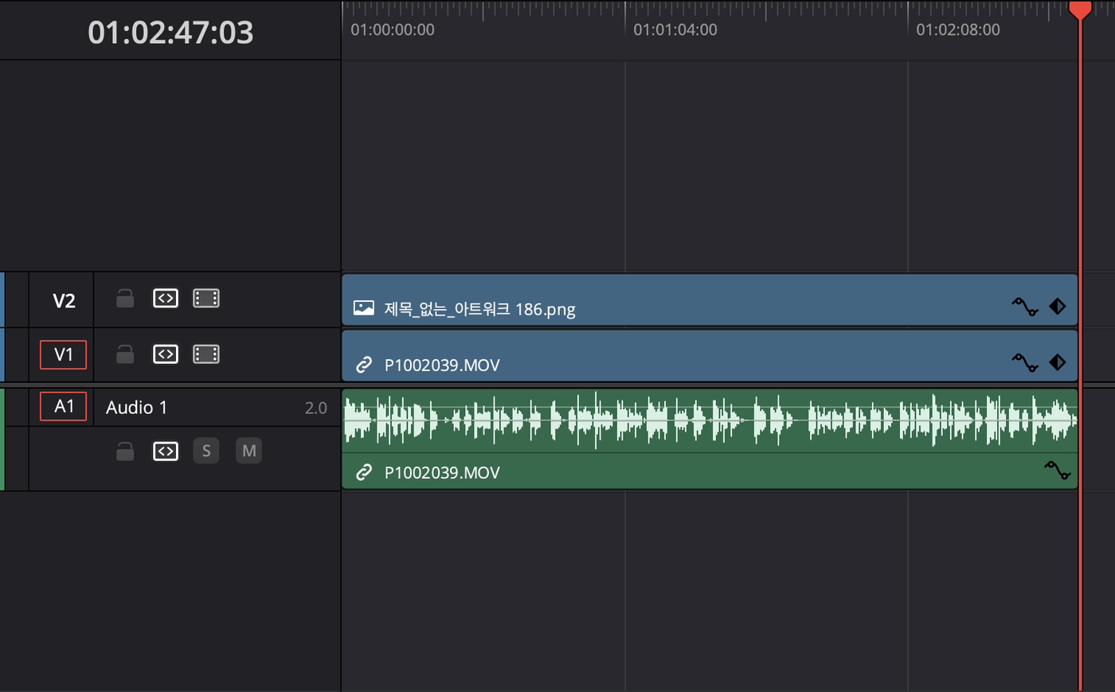Image resolution: width=1115 pixels, height=692 pixels.
Task: Click the image icon on the png clip
Action: (364, 308)
